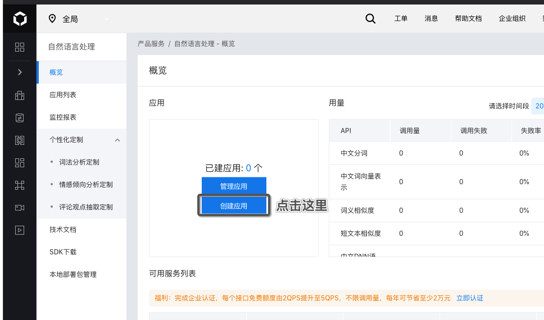Open the video camera icon in rail

click(20, 208)
